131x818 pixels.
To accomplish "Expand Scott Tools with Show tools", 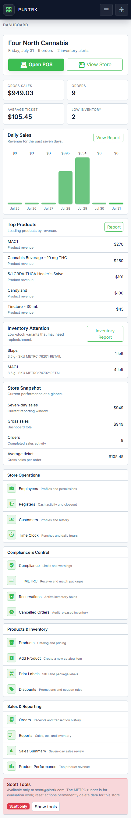I will (x=46, y=807).
